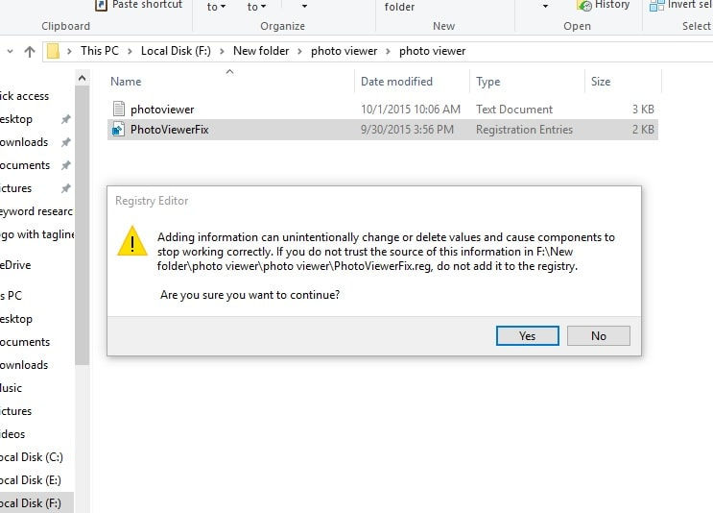
Task: Click the navigation pane scrollbar thumb
Action: tap(82, 226)
